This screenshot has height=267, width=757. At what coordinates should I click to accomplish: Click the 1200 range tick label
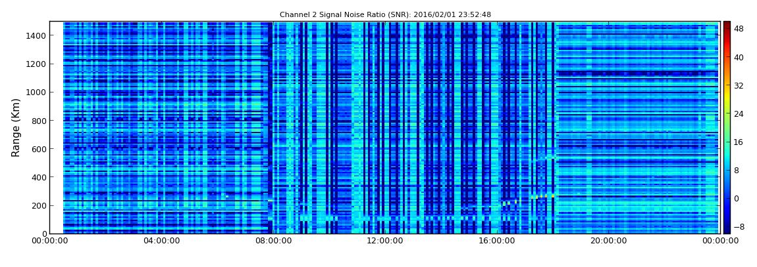coord(36,64)
